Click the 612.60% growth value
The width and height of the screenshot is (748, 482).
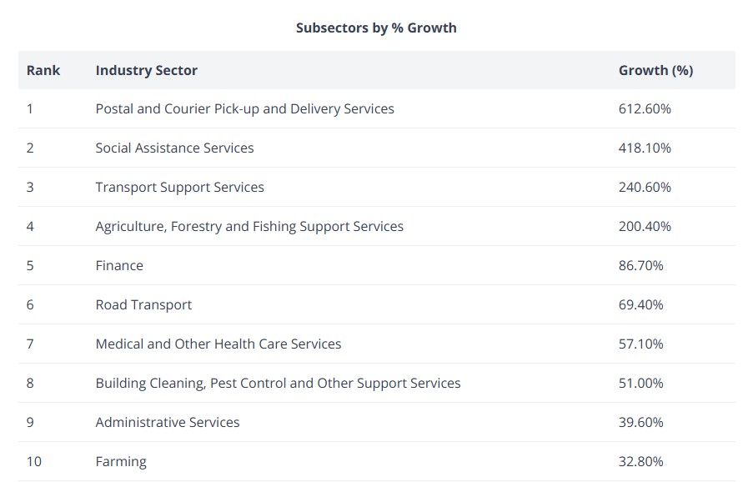[x=645, y=108]
